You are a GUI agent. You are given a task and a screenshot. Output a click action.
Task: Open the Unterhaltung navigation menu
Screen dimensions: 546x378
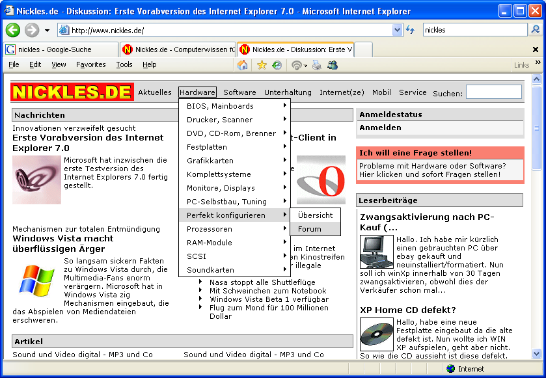tap(288, 92)
